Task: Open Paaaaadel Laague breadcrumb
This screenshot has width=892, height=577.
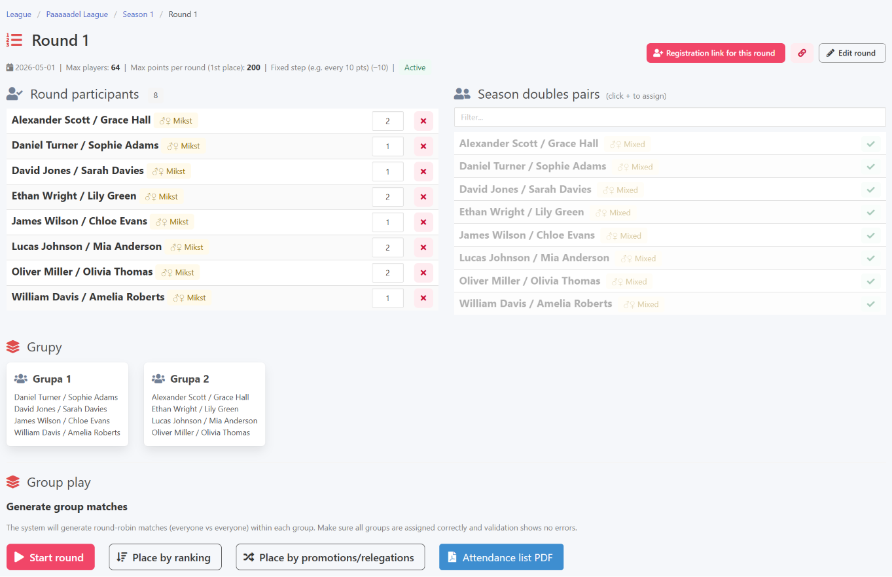Action: [77, 14]
